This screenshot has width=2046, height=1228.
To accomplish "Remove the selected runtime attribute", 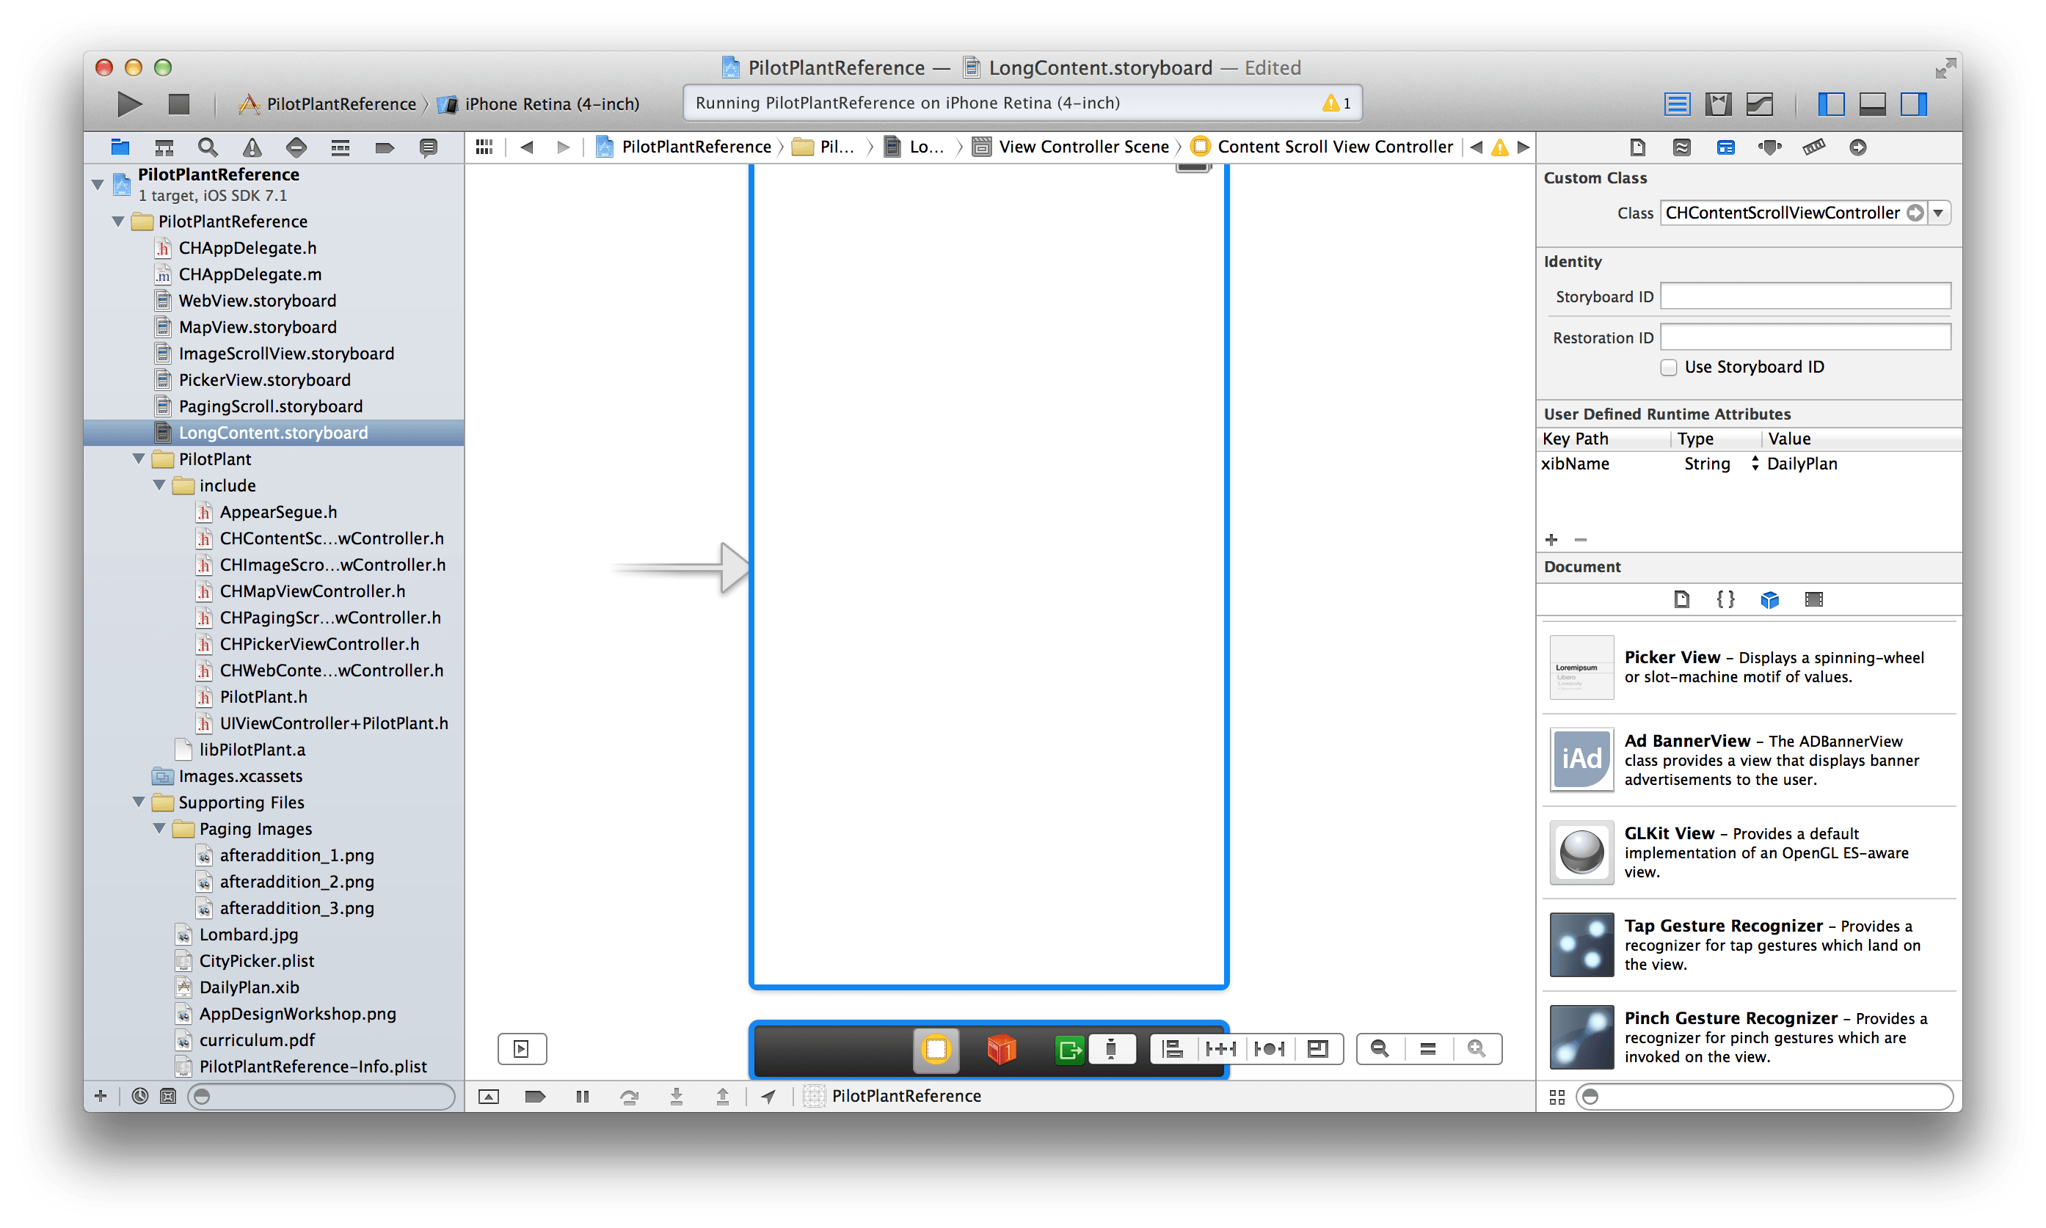I will [1580, 539].
